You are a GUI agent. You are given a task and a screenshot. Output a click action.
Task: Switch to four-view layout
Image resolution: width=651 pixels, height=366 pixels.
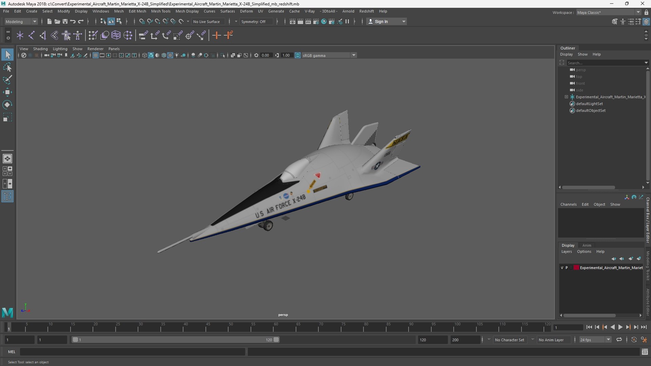click(7, 171)
